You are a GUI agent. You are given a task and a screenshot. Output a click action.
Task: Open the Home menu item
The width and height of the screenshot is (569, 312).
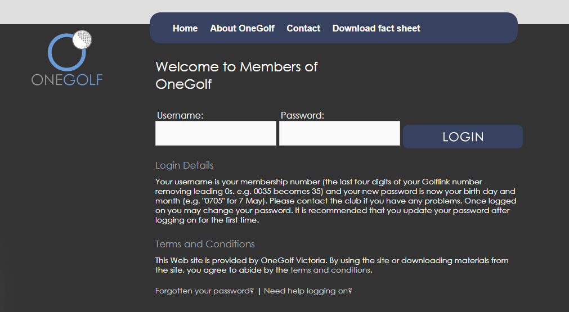pyautogui.click(x=185, y=28)
